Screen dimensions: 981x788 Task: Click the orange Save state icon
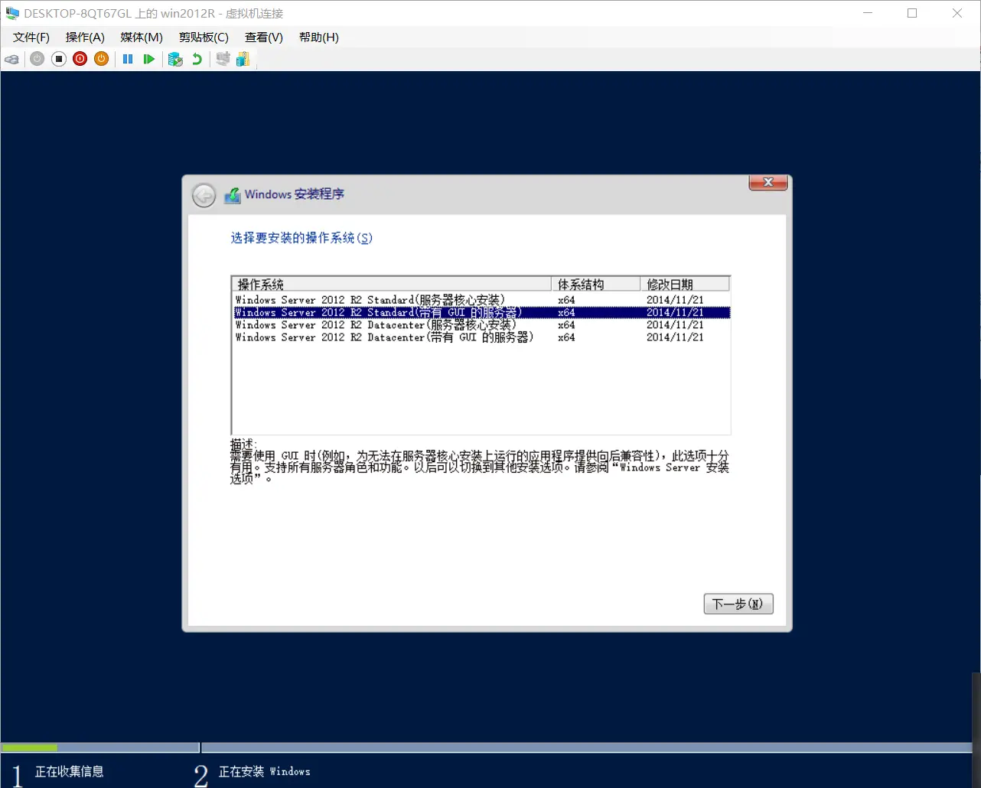coord(102,59)
